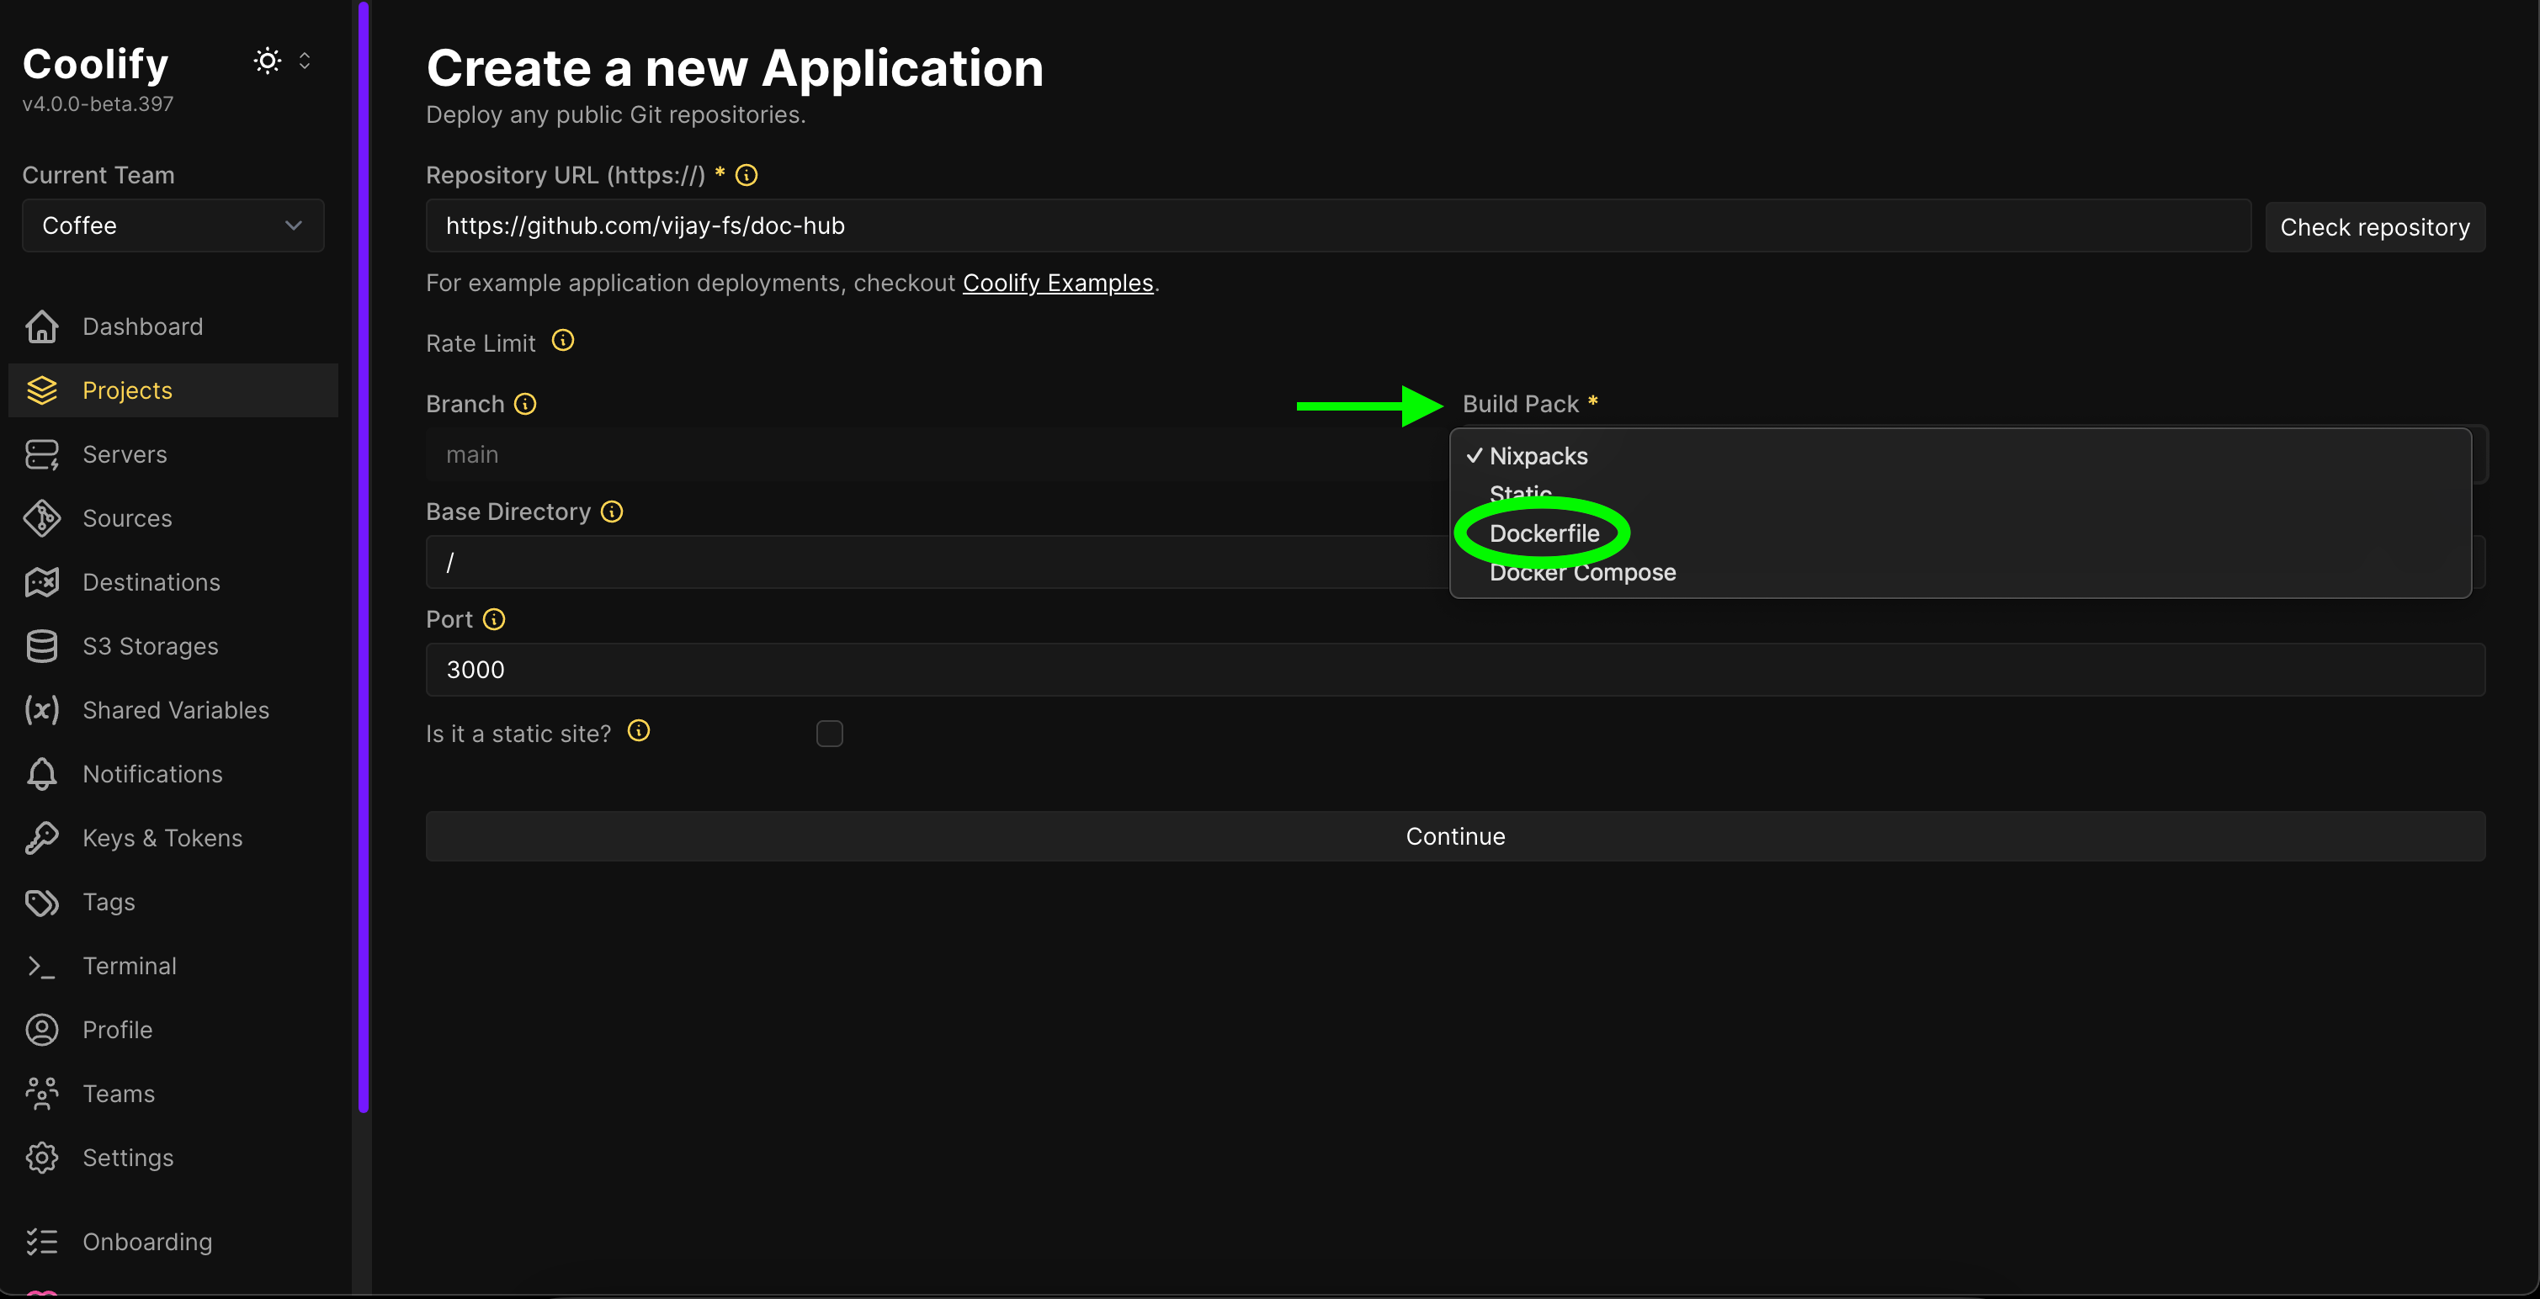The image size is (2540, 1299).
Task: Open Onboarding from sidebar
Action: coord(173,1242)
